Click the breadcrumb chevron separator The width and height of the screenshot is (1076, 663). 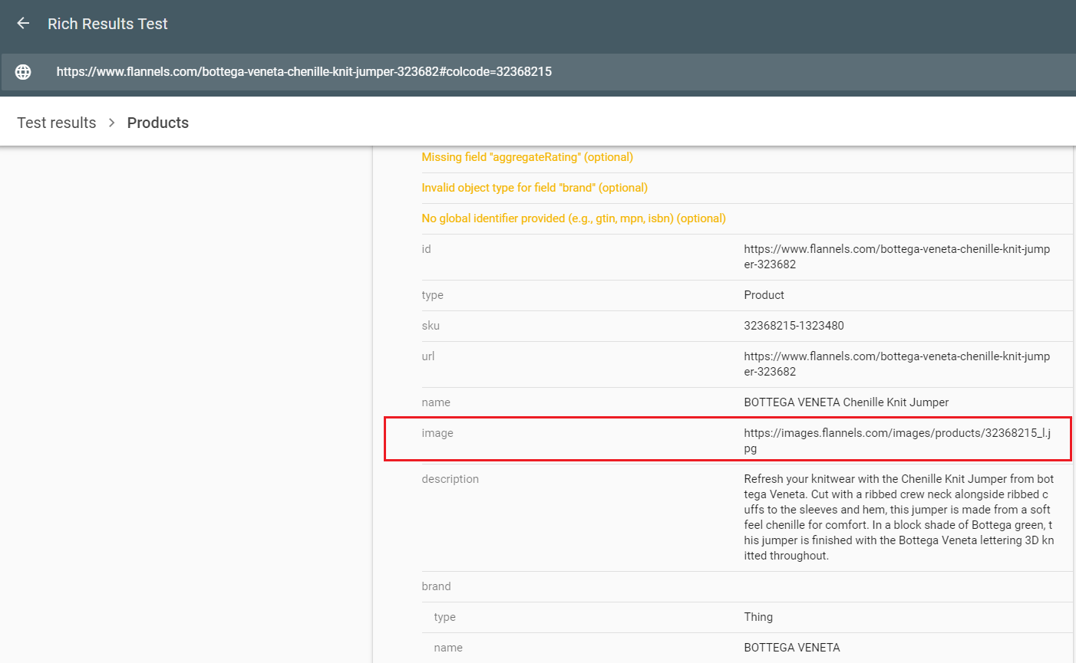pyautogui.click(x=112, y=123)
